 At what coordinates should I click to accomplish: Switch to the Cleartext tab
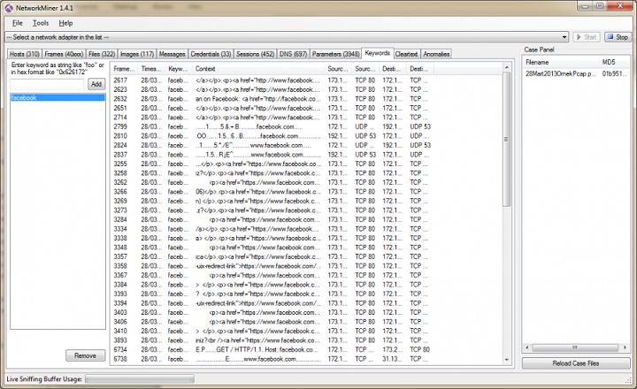(407, 54)
